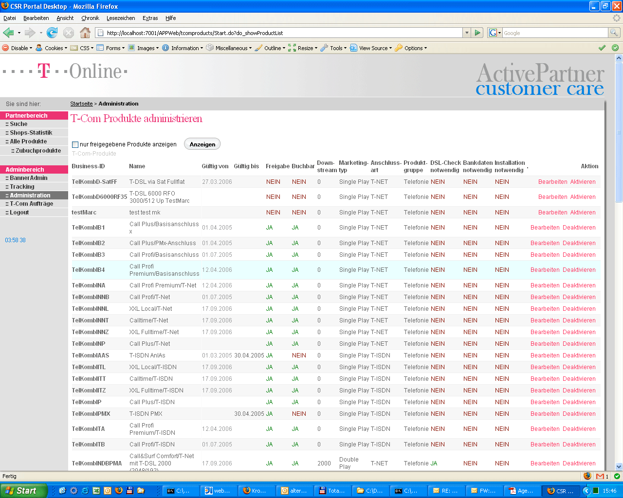Click the Firefox reload page icon
The height and width of the screenshot is (498, 623).
click(52, 33)
